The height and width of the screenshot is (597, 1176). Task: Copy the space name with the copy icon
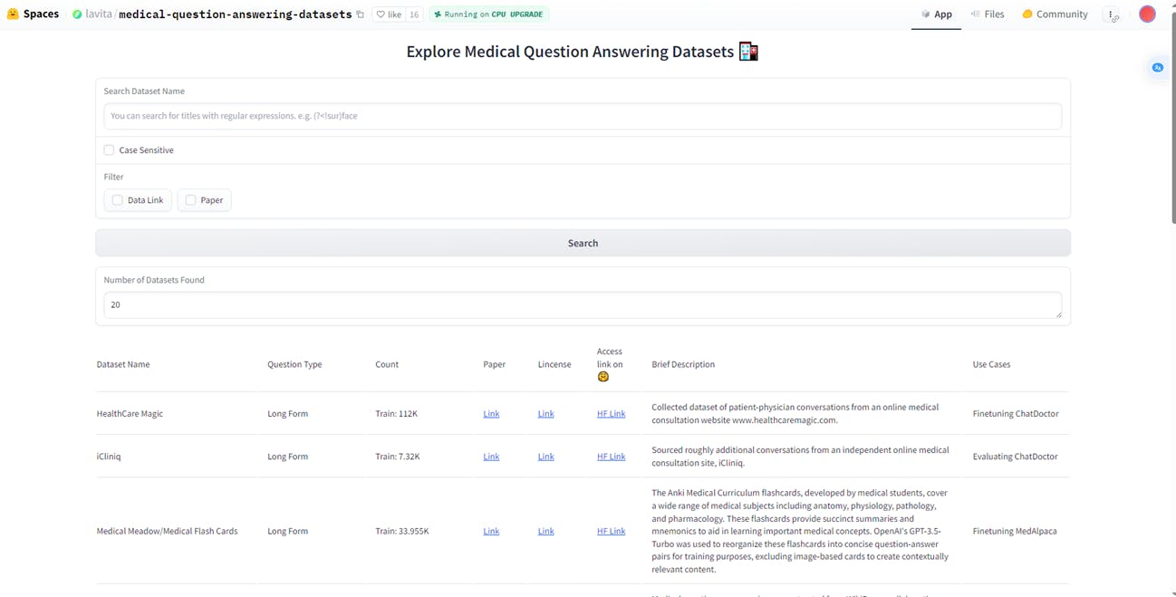[360, 14]
